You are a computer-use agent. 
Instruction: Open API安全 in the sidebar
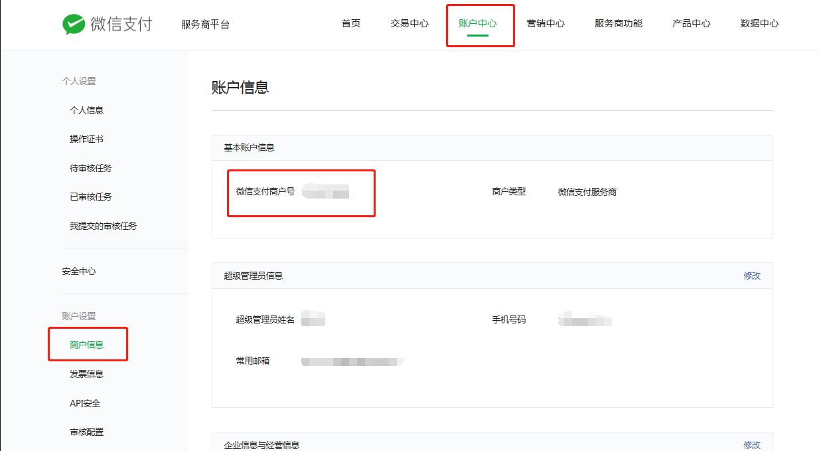click(x=85, y=403)
